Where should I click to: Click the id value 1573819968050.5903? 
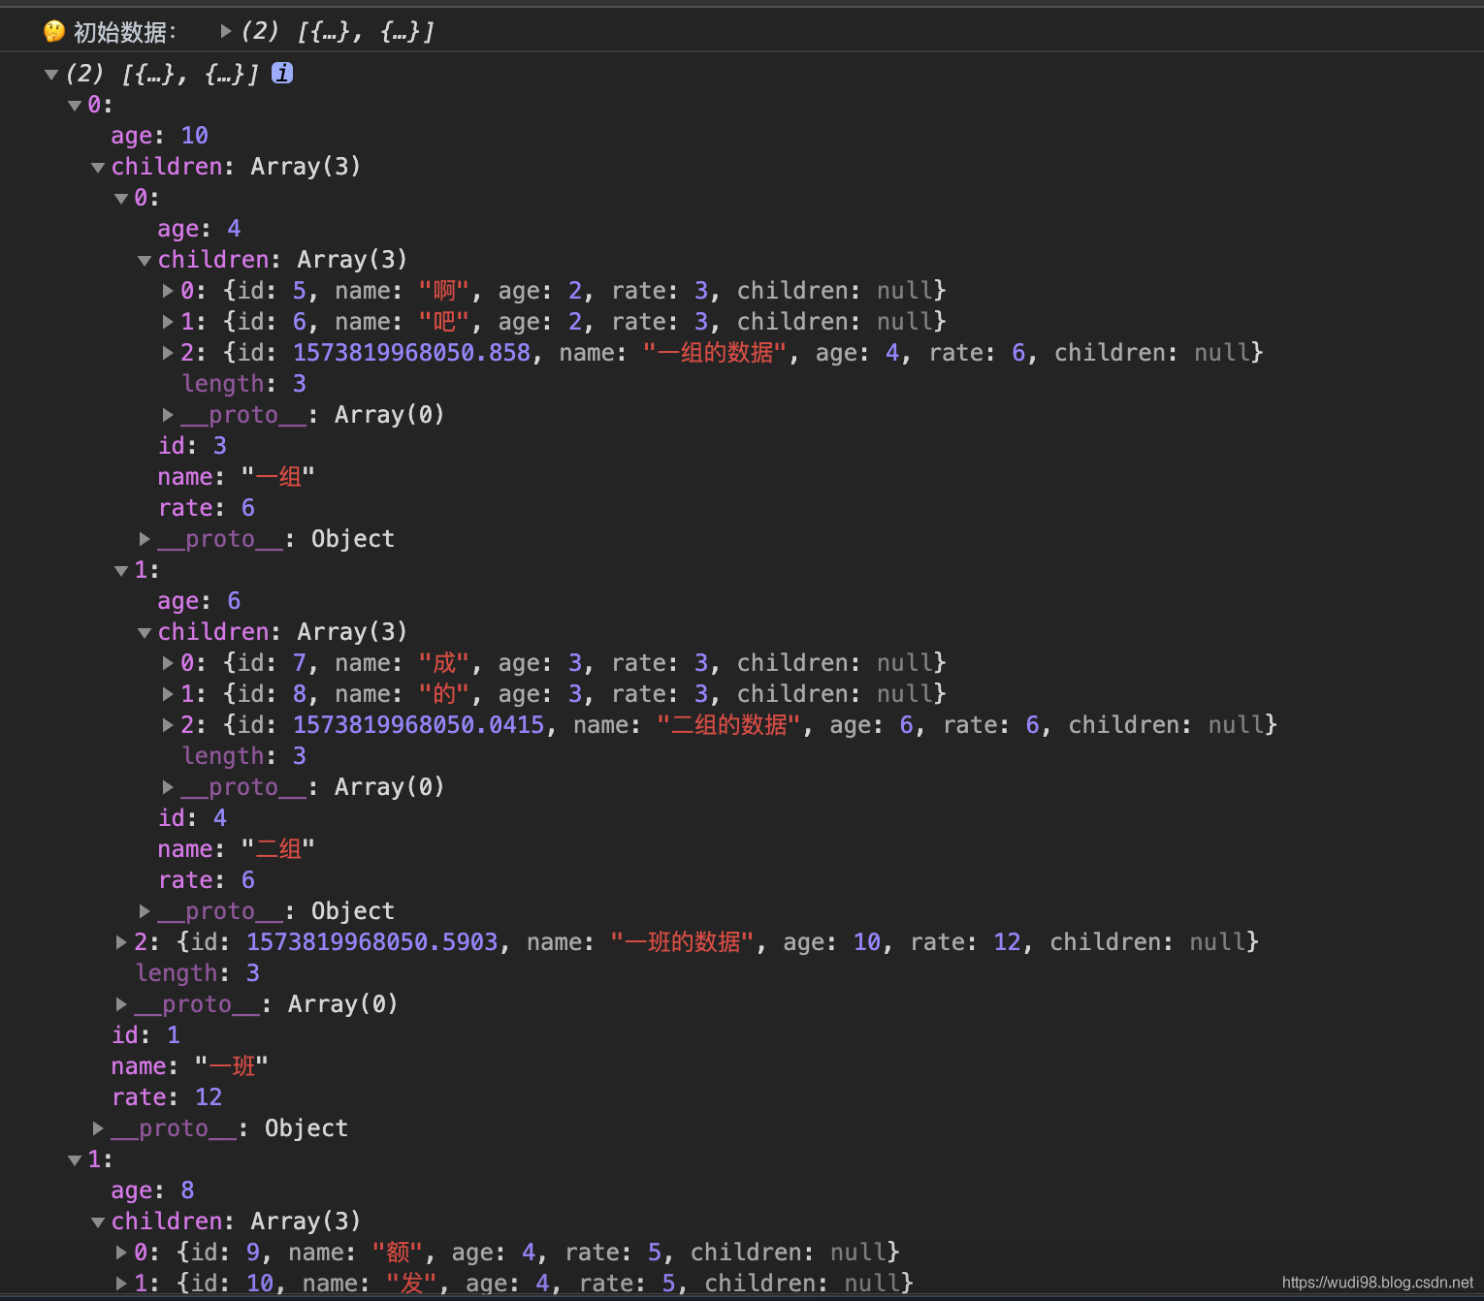point(372,942)
